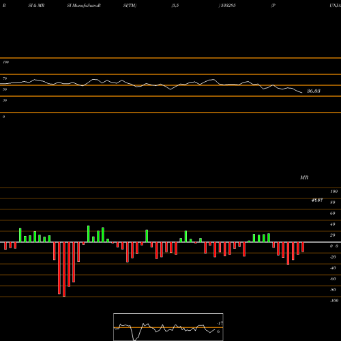Click the -100 label on MR axis
The width and height of the screenshot is (341, 341).
tap(334, 301)
